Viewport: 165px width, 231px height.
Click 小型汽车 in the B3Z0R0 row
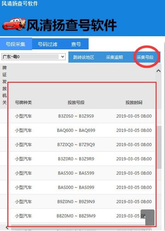(x=23, y=159)
